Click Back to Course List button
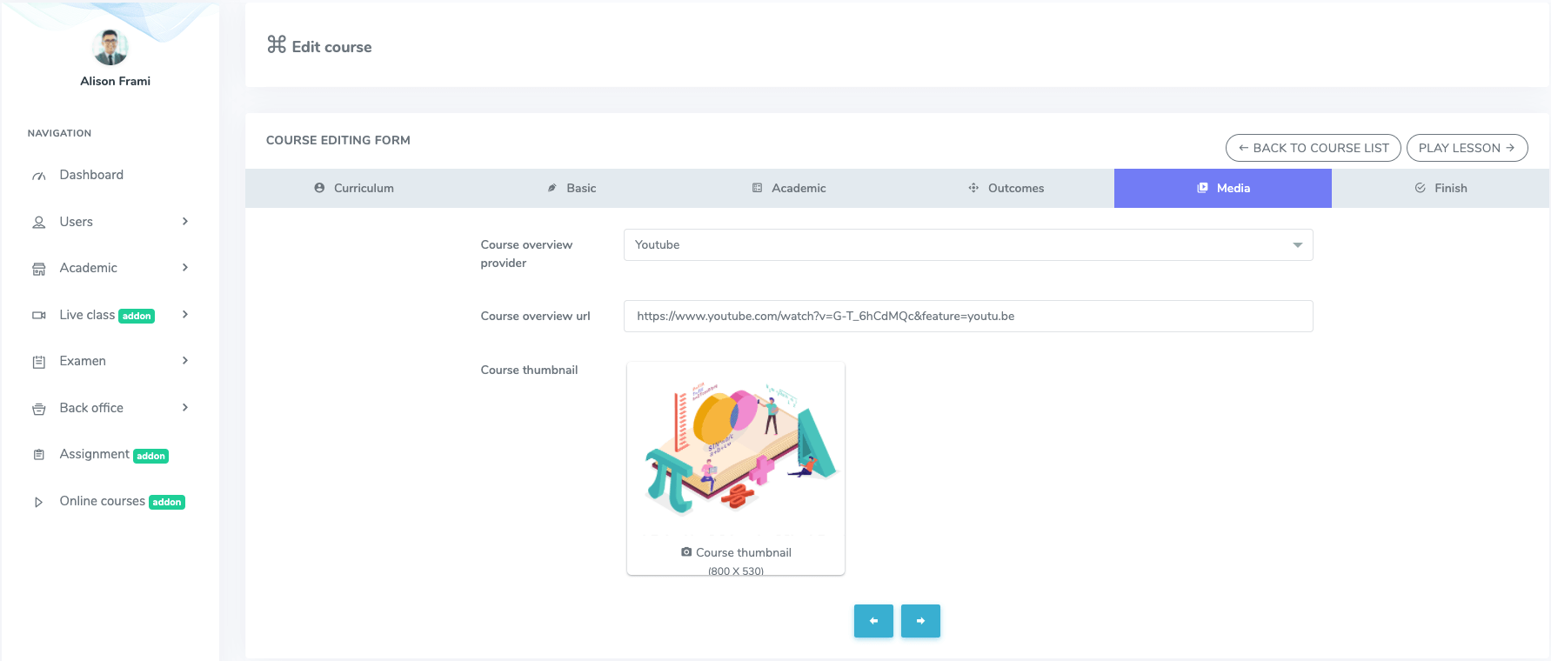The height and width of the screenshot is (661, 1551). click(x=1313, y=148)
